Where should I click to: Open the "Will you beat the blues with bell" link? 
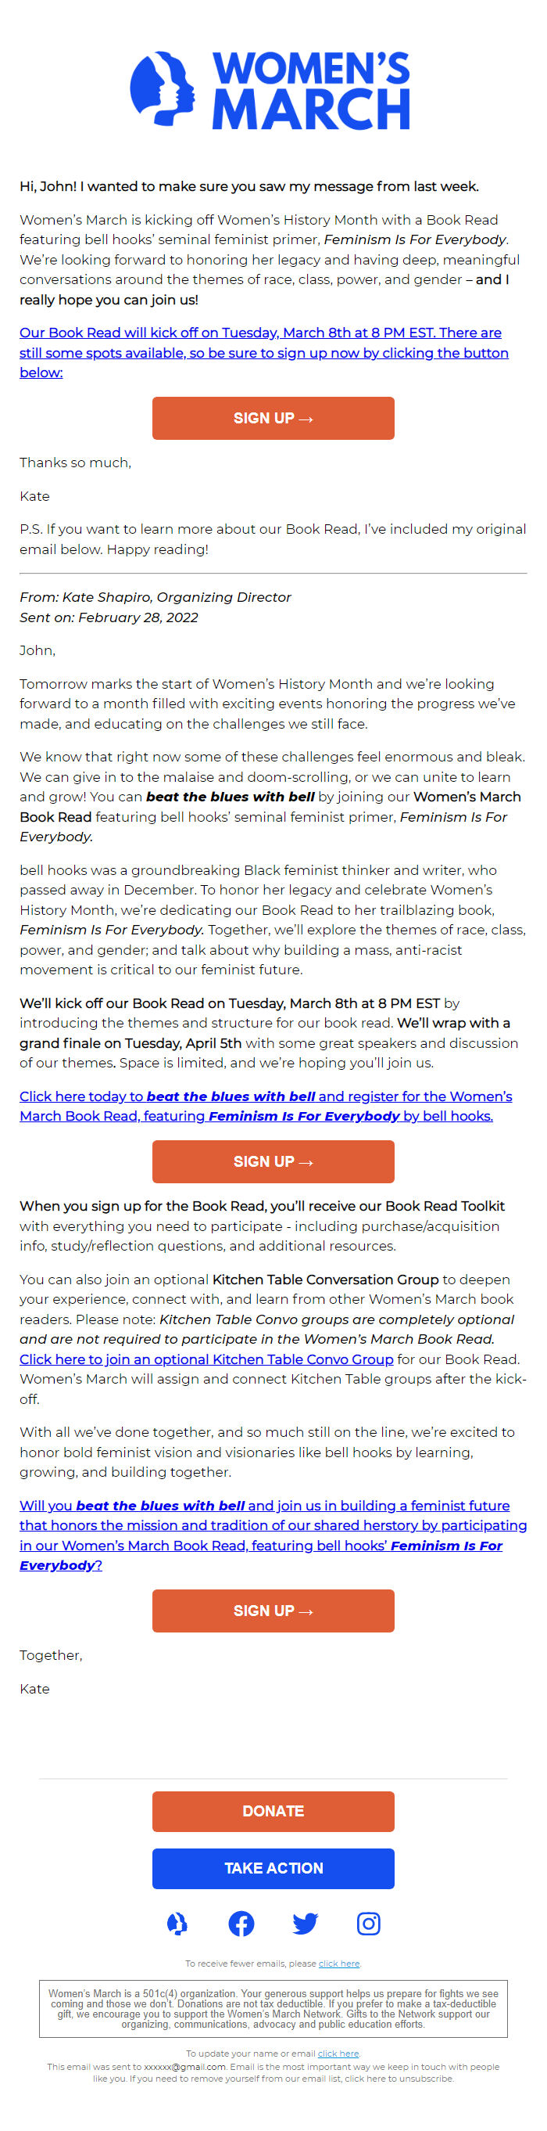(272, 1535)
